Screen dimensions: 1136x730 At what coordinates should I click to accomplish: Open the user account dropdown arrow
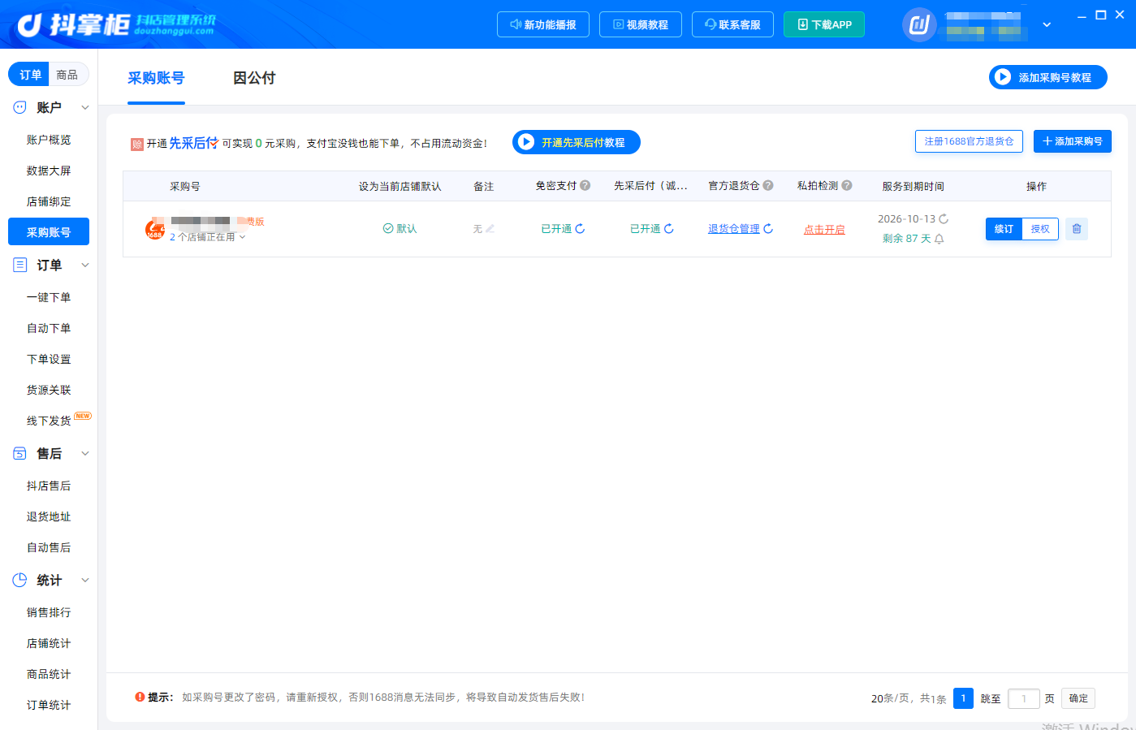click(1047, 24)
